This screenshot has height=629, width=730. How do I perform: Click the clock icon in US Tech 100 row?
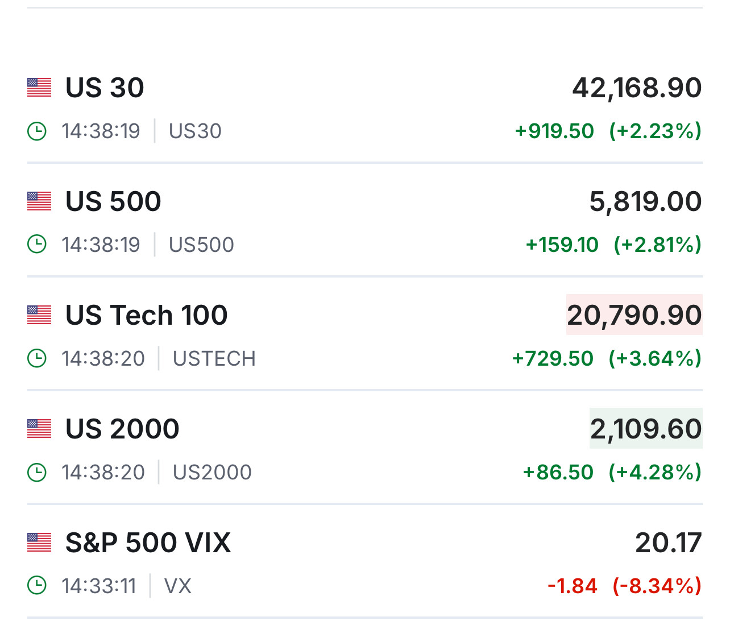click(x=37, y=359)
